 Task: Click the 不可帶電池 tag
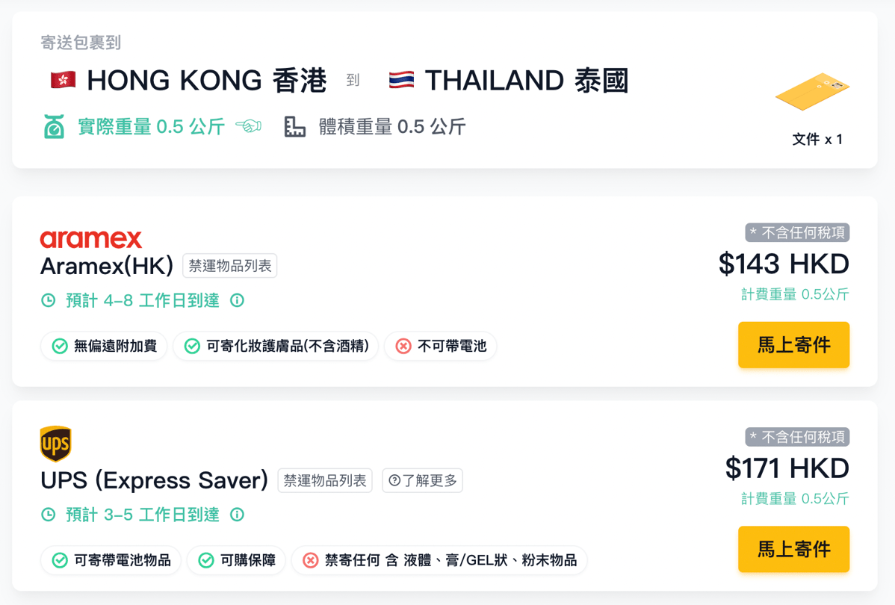441,346
